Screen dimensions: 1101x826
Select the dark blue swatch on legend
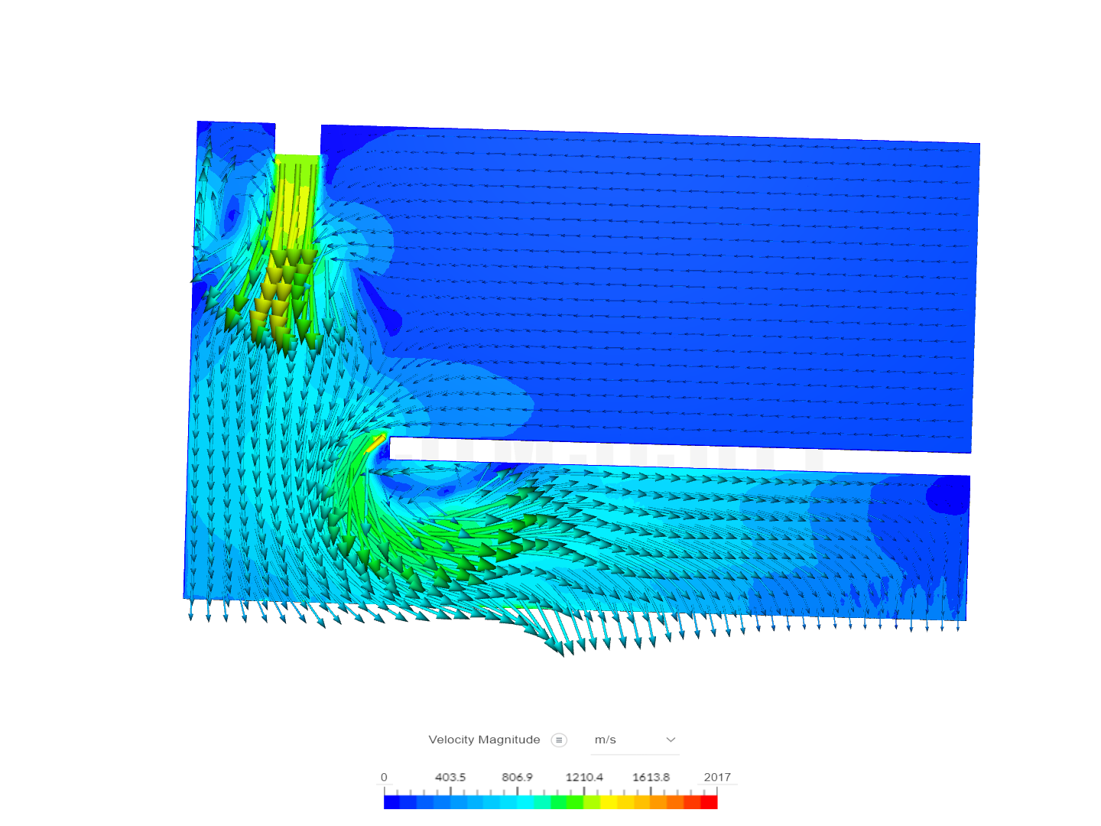[x=392, y=802]
